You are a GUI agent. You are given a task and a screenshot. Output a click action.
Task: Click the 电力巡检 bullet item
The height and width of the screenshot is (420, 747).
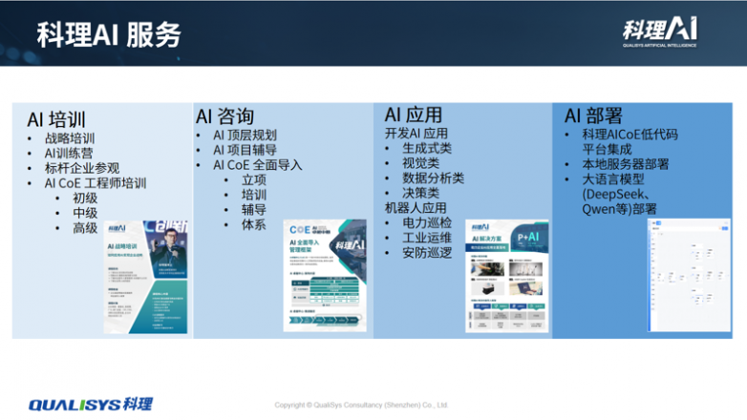coord(427,222)
